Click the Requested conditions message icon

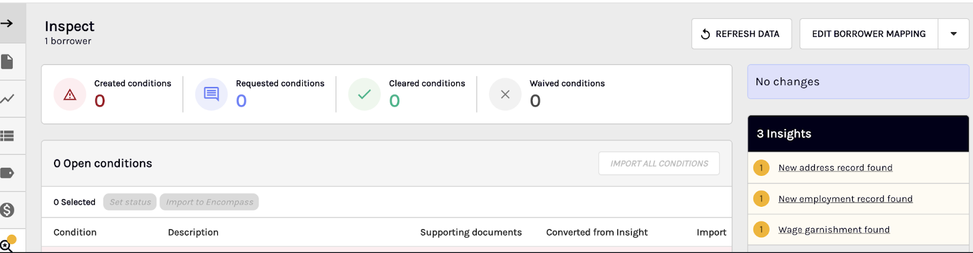click(211, 94)
